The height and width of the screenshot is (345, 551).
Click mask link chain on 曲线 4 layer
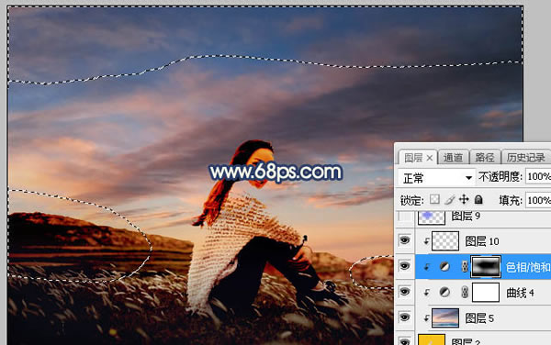coord(465,293)
